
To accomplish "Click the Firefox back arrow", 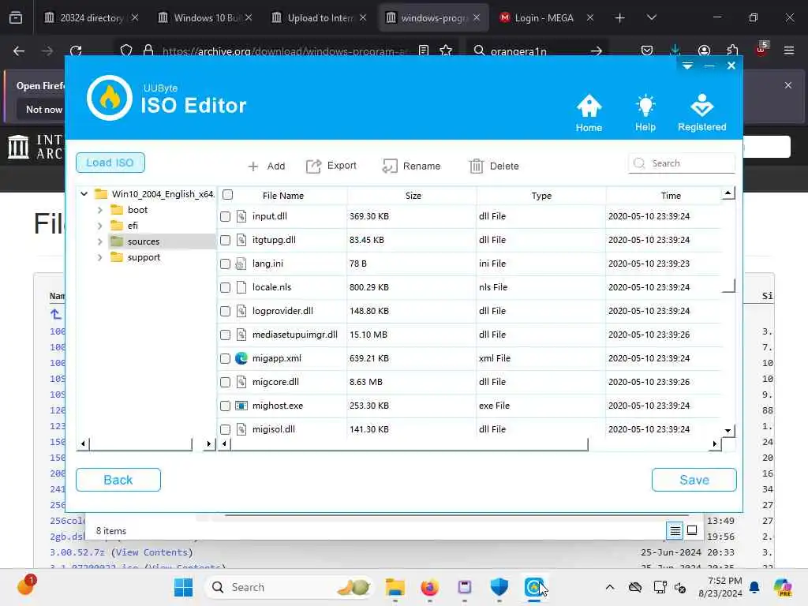I will pyautogui.click(x=19, y=50).
